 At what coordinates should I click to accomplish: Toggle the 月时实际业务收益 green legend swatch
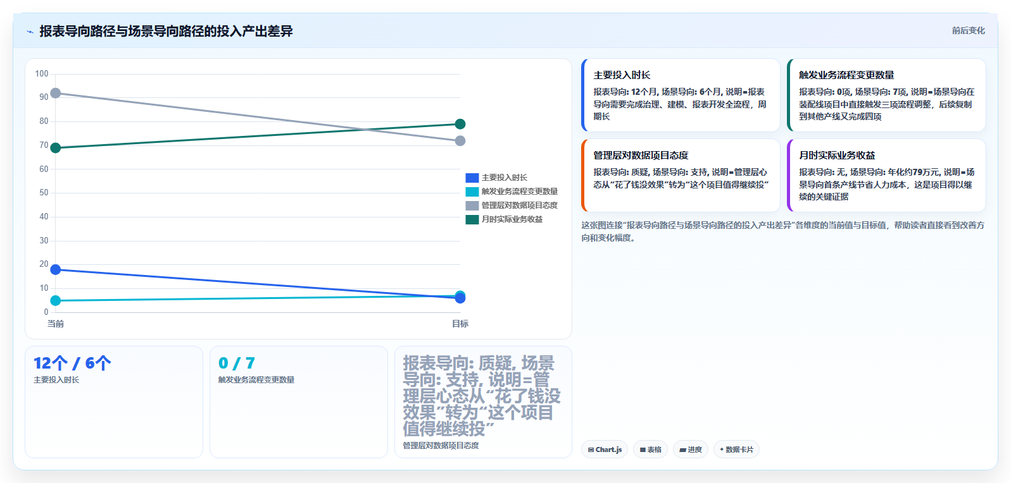[472, 219]
